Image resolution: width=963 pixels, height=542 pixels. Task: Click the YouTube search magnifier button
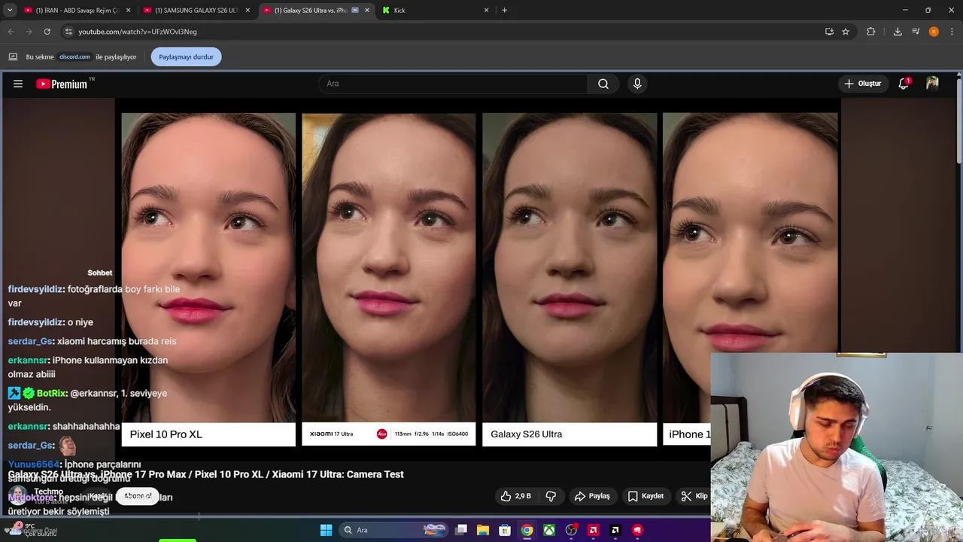(x=603, y=84)
